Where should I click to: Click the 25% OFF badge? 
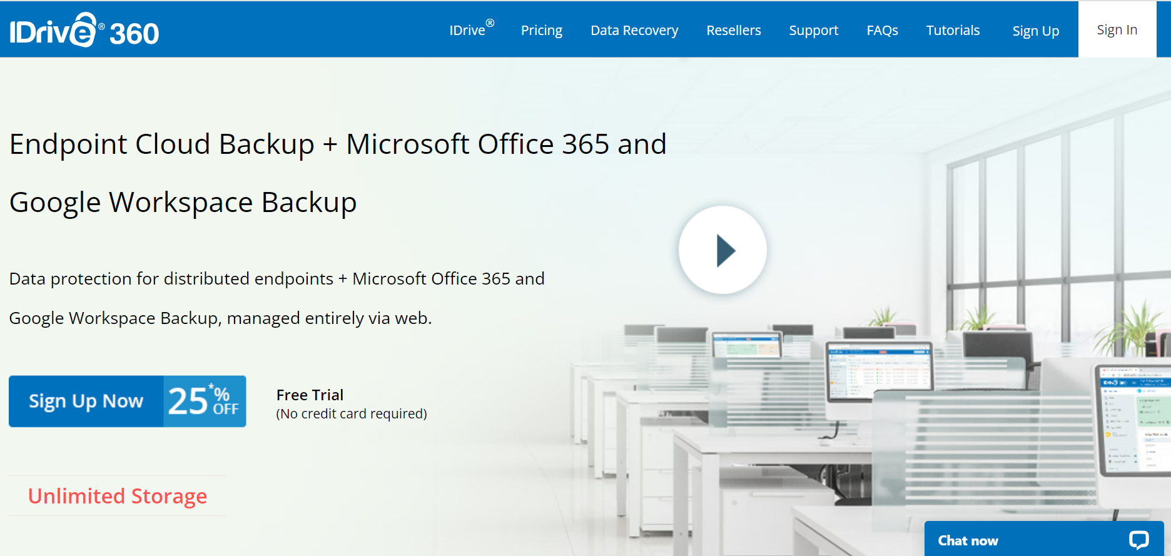pos(205,401)
